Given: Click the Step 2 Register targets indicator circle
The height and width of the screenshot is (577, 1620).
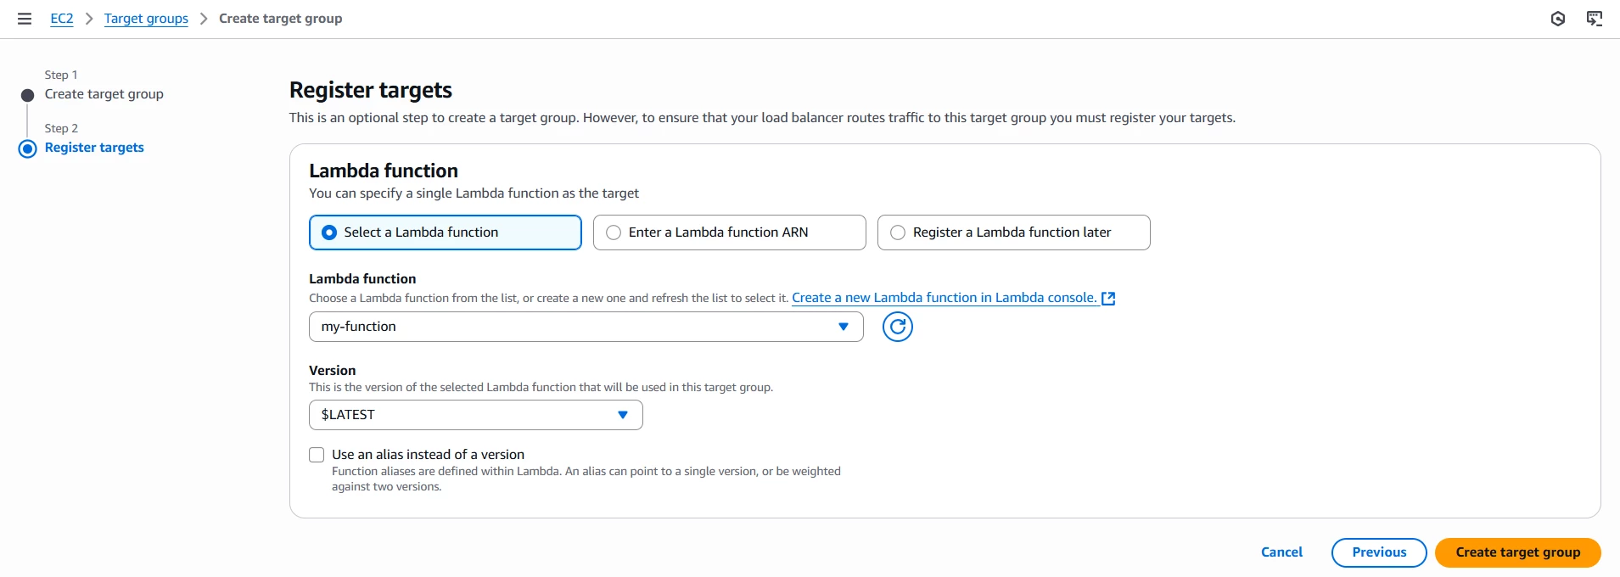Looking at the screenshot, I should [x=28, y=148].
